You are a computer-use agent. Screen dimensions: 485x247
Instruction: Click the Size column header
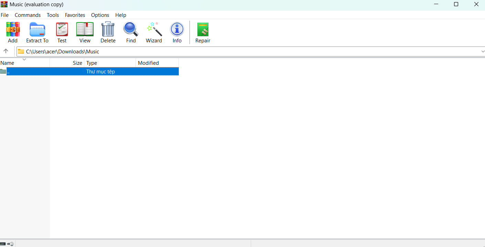click(x=77, y=63)
